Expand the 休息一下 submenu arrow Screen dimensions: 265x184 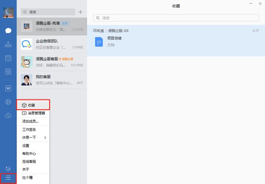45,138
